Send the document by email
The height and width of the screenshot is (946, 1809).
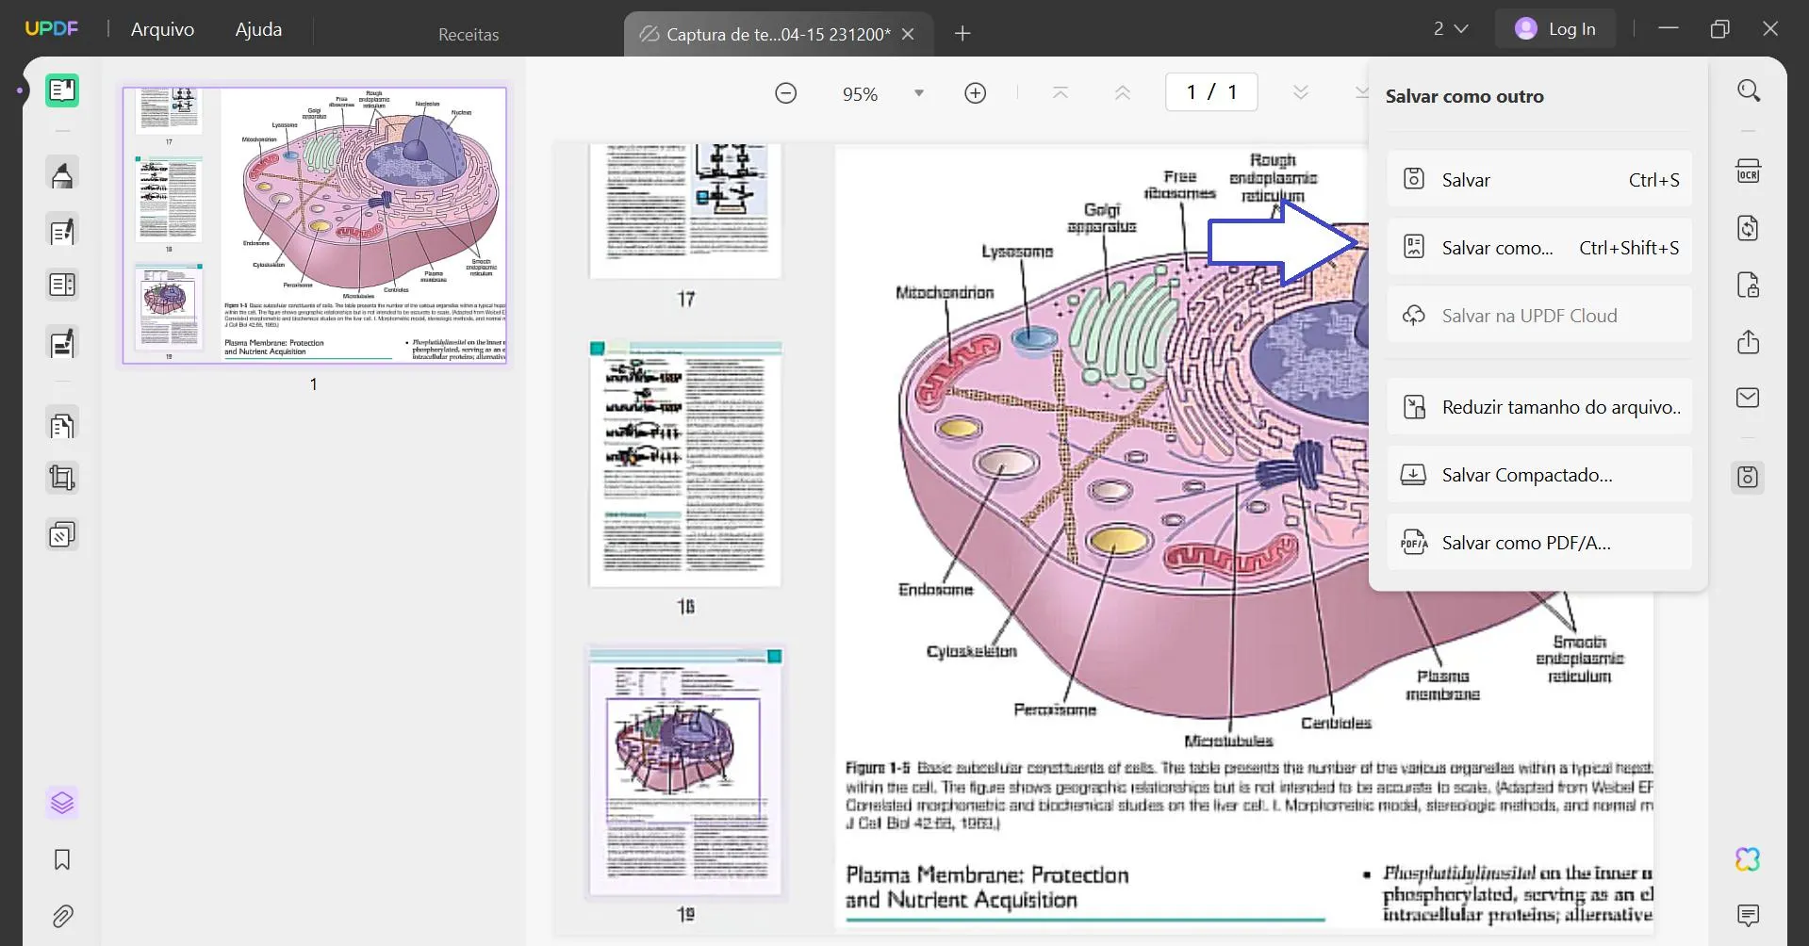(1750, 397)
